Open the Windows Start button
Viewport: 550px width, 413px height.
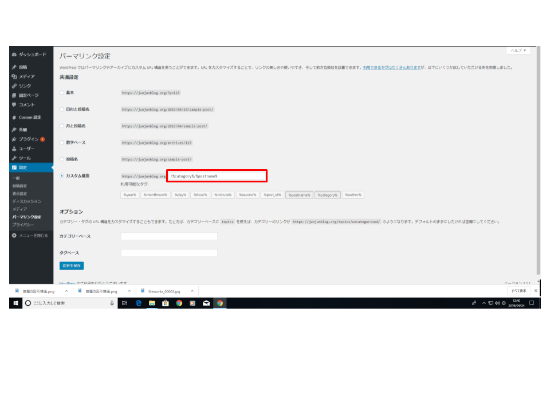16,303
